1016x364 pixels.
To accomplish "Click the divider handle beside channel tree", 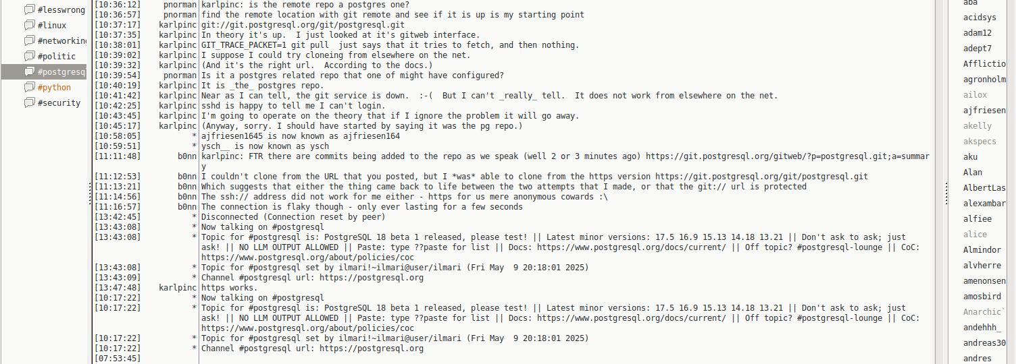I will [90, 195].
